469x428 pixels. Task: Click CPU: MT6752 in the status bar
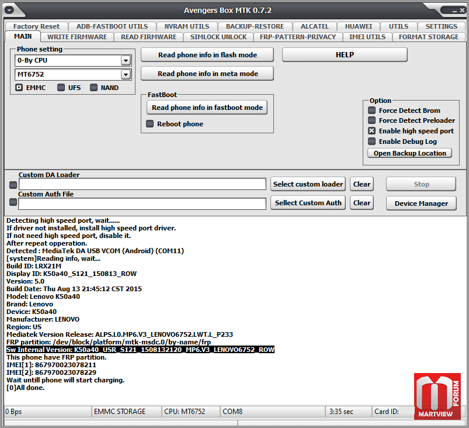point(191,412)
